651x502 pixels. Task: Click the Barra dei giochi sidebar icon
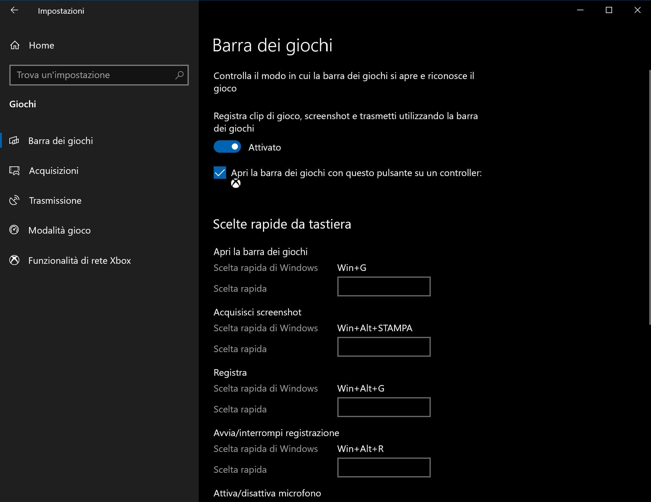pyautogui.click(x=14, y=141)
